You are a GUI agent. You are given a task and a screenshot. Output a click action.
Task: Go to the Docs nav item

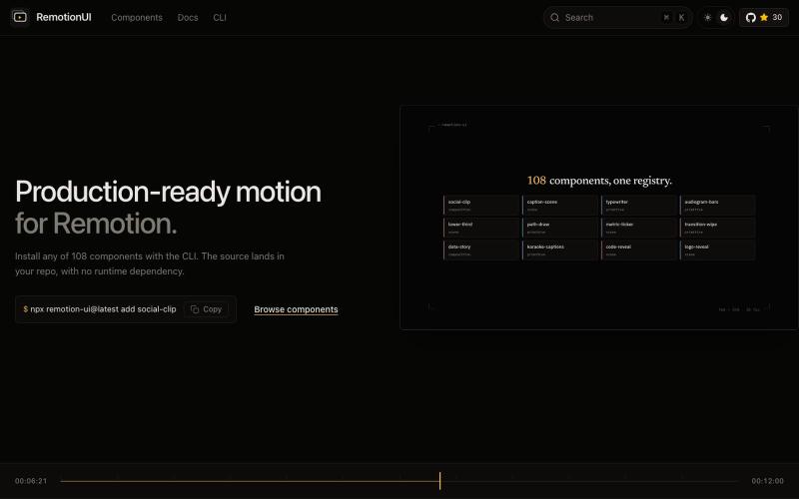188,17
